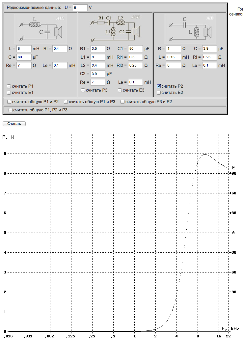Screen dimensions: 243x342
Task: Click the F, kHz axis label
Action: pyautogui.click(x=230, y=329)
